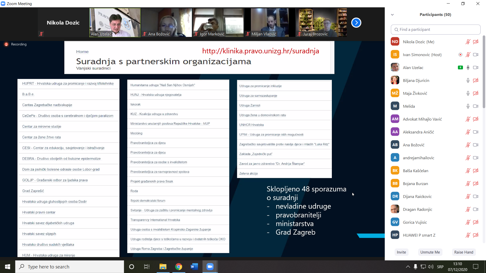
Task: Click Transparency International Hrvatska link
Action: 155,220
